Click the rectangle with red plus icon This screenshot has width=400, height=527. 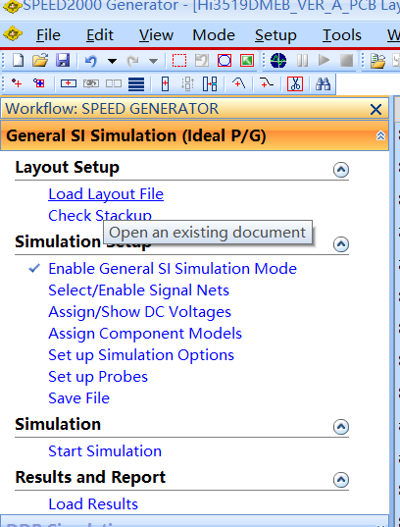pos(69,83)
